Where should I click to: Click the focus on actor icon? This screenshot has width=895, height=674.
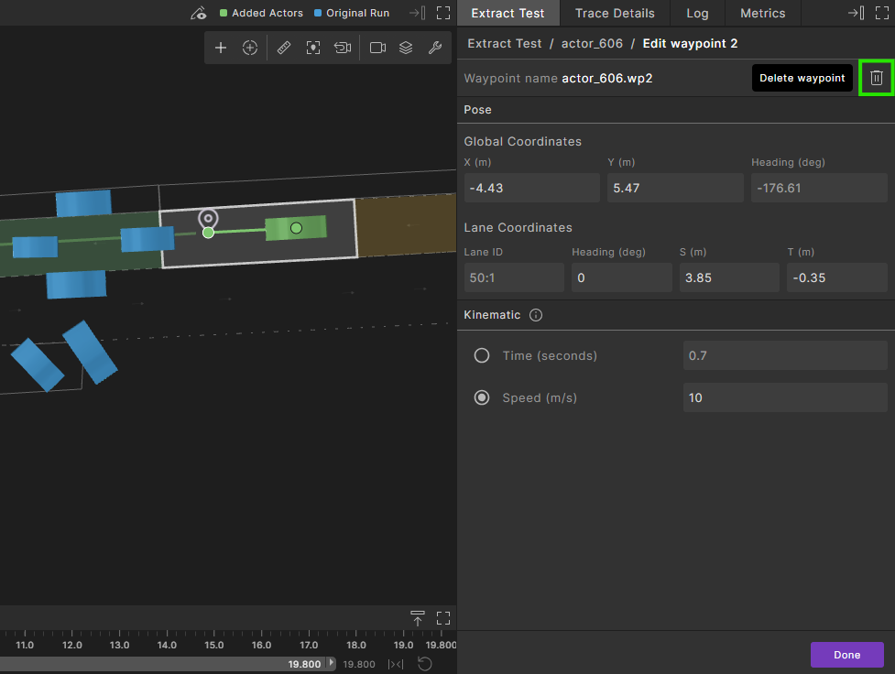[x=313, y=48]
